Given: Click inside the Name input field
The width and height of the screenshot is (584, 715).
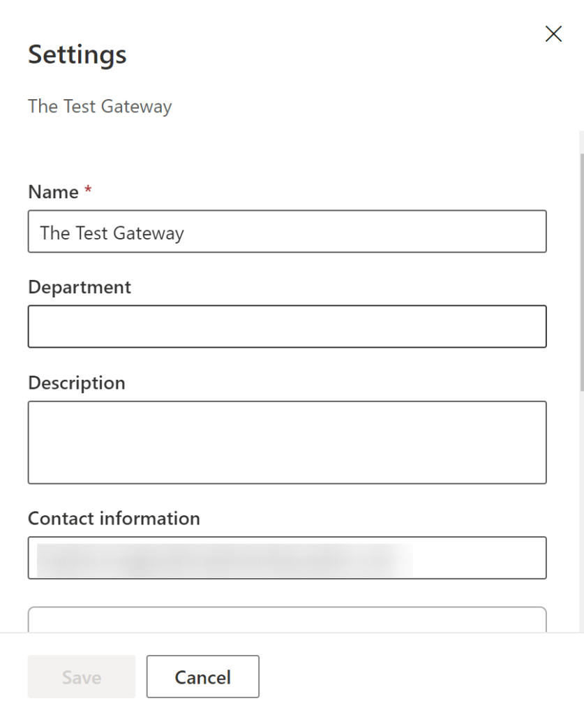Looking at the screenshot, I should click(286, 231).
